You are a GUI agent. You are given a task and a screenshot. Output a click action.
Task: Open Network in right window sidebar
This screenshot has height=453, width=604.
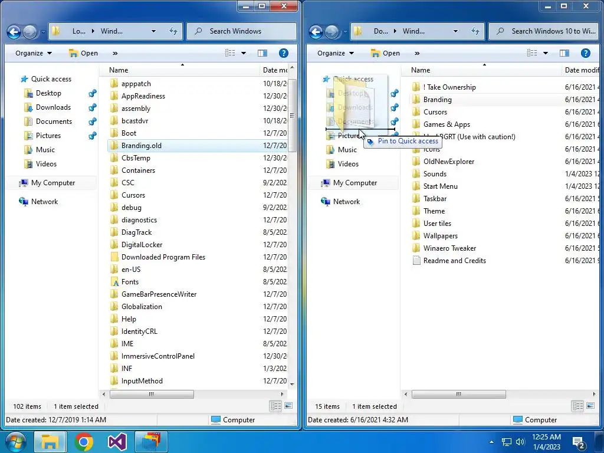point(346,202)
